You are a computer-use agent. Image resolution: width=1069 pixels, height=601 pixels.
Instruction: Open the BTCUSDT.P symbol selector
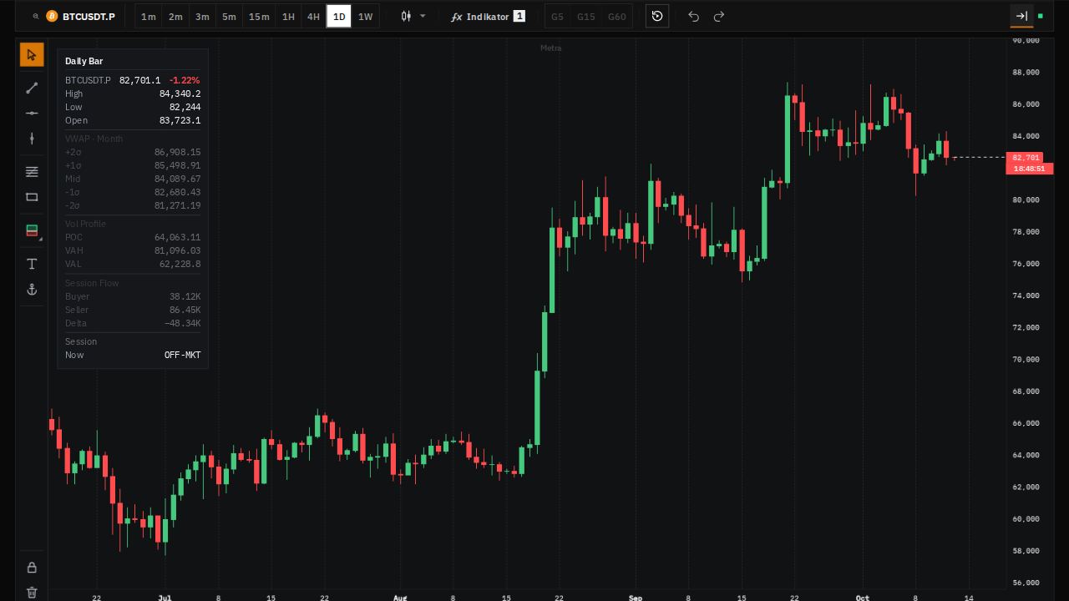click(81, 17)
